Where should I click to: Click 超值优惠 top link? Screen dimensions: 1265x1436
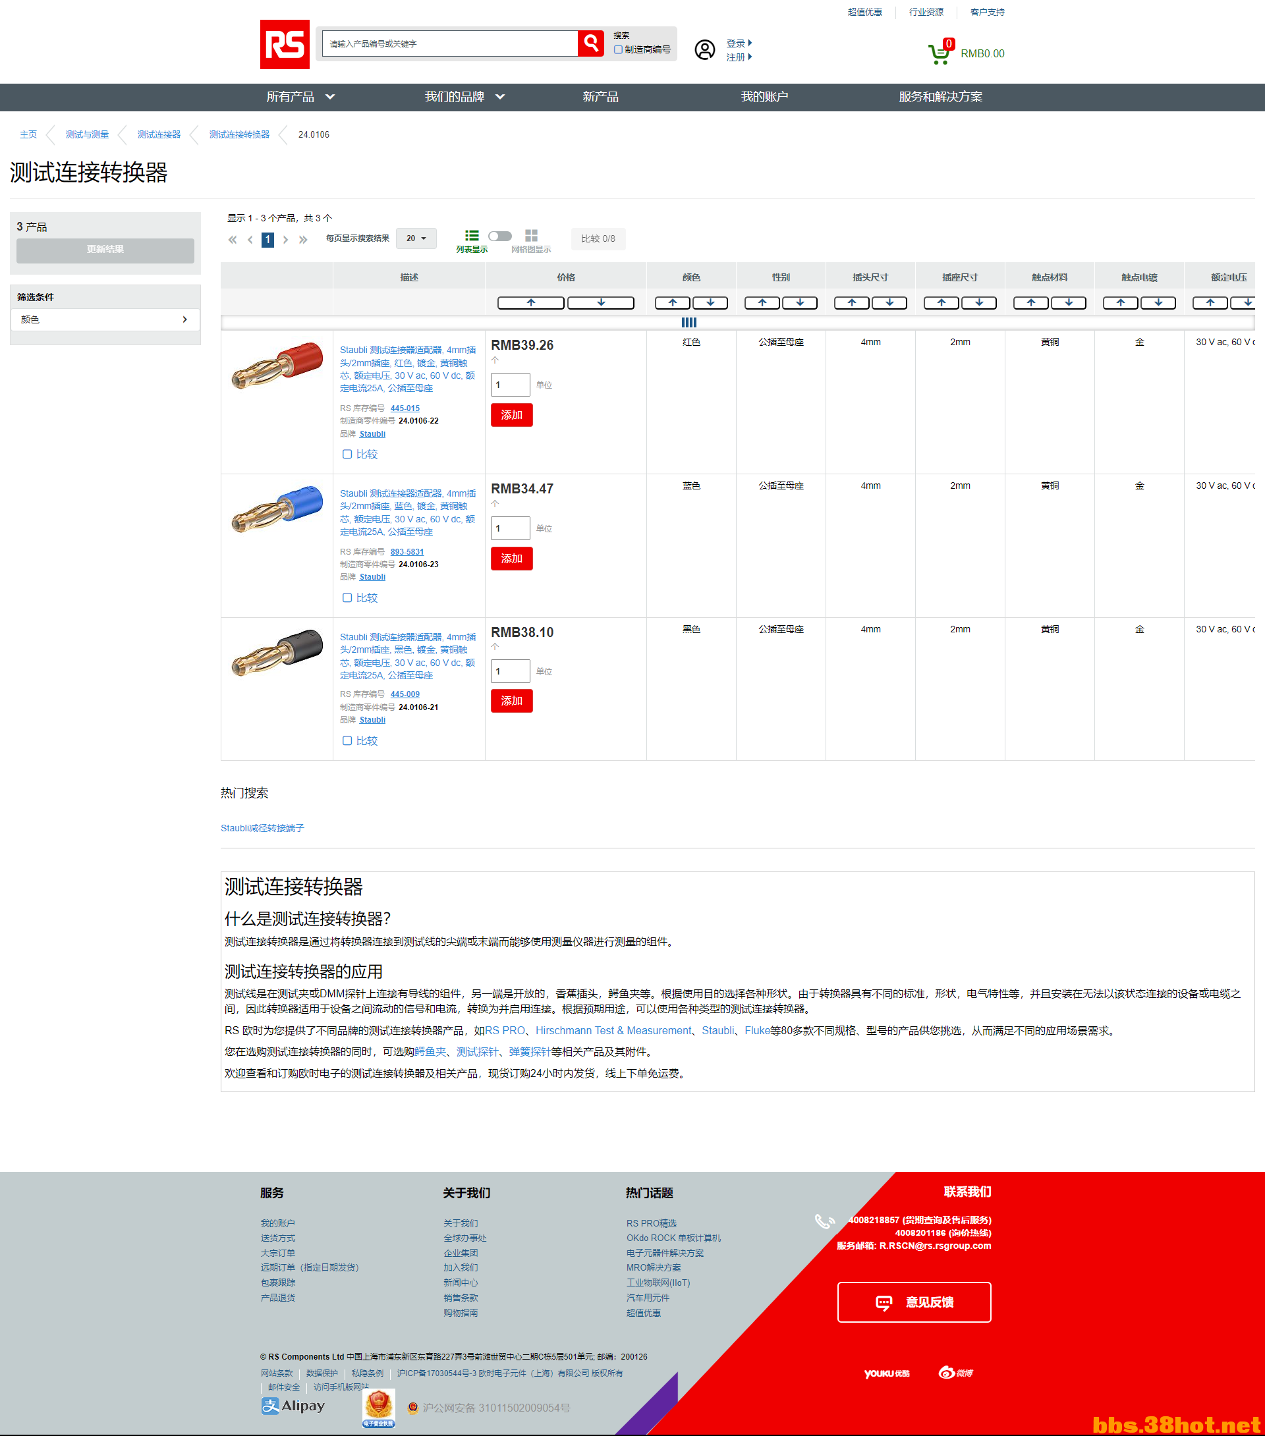(864, 12)
